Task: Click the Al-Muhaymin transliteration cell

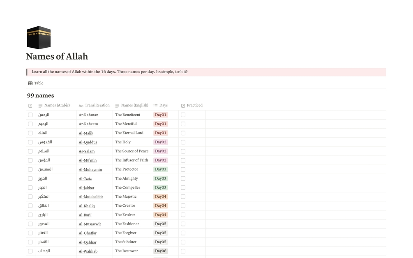Action: [x=95, y=169]
